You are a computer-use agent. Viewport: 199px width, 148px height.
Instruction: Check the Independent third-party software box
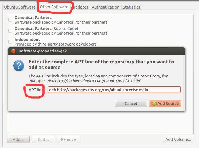10,42
